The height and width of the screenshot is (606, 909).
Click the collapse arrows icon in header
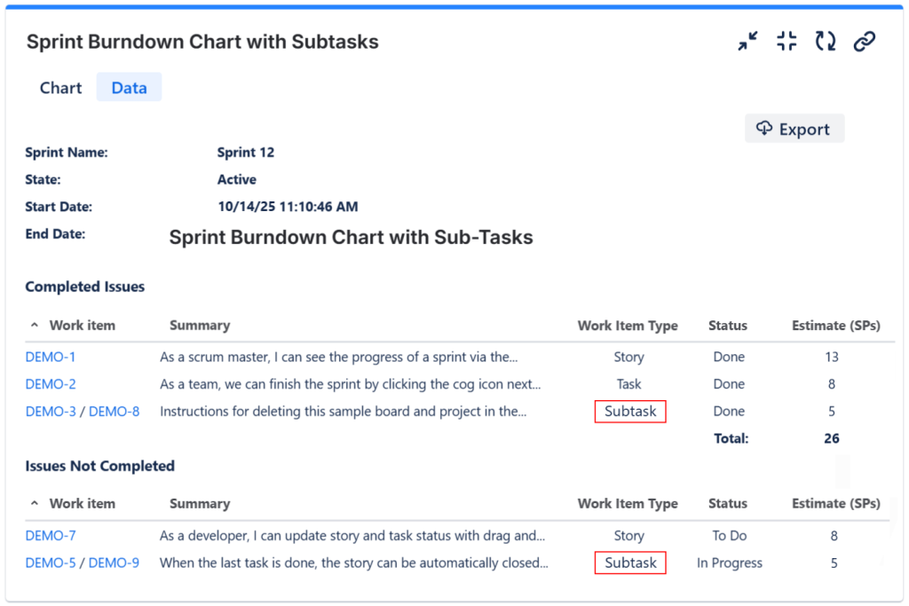click(748, 41)
